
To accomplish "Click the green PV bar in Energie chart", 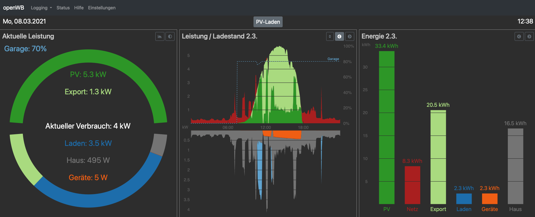I will coord(386,127).
